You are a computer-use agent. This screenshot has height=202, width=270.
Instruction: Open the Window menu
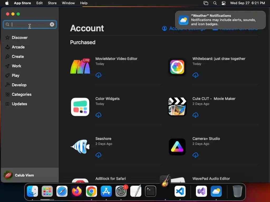coord(68,3)
